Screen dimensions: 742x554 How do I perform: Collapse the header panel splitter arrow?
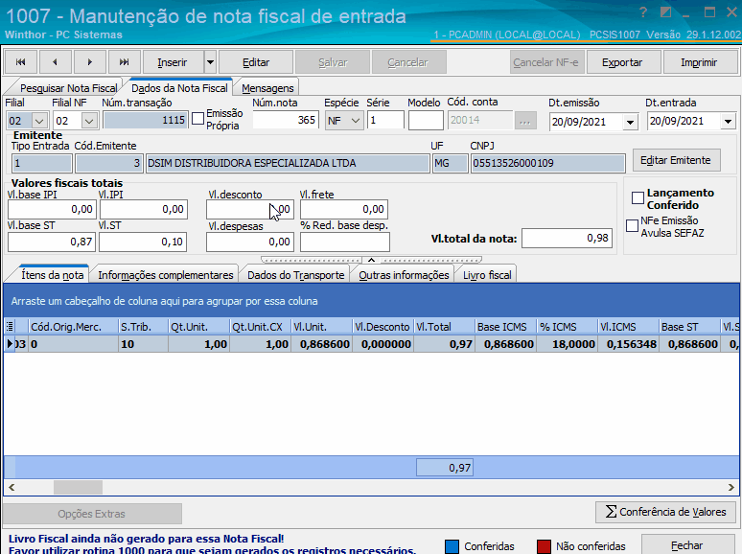pyautogui.click(x=371, y=260)
